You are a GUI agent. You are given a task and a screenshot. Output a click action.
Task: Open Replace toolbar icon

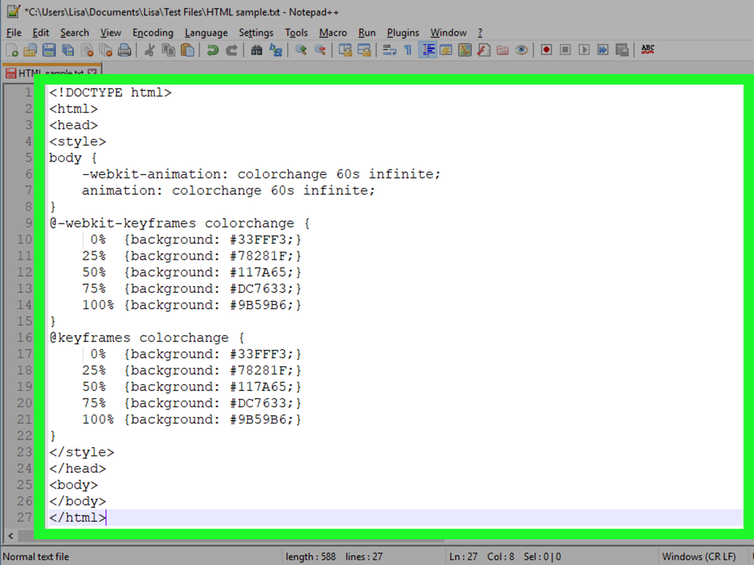click(x=275, y=50)
